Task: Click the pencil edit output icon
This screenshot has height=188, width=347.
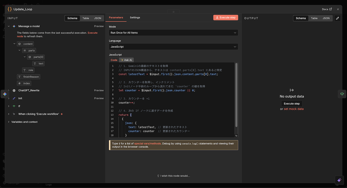Action: click(337, 18)
